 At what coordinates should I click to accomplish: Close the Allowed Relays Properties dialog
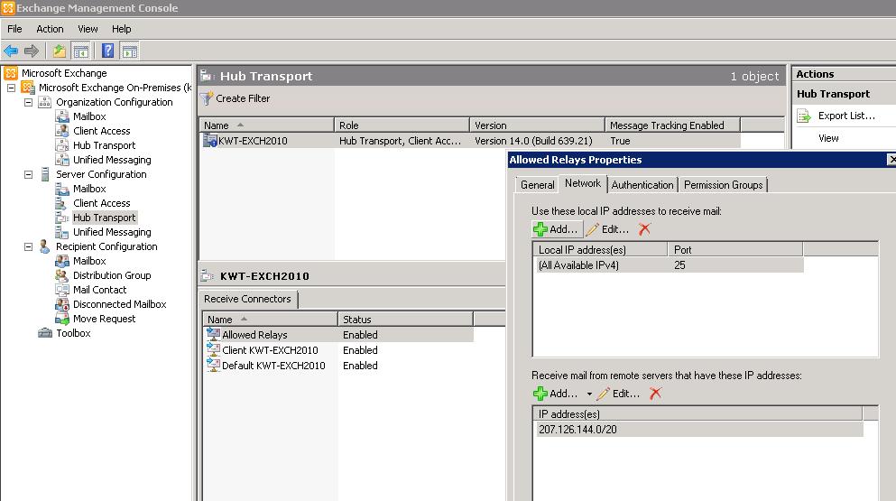[x=891, y=160]
